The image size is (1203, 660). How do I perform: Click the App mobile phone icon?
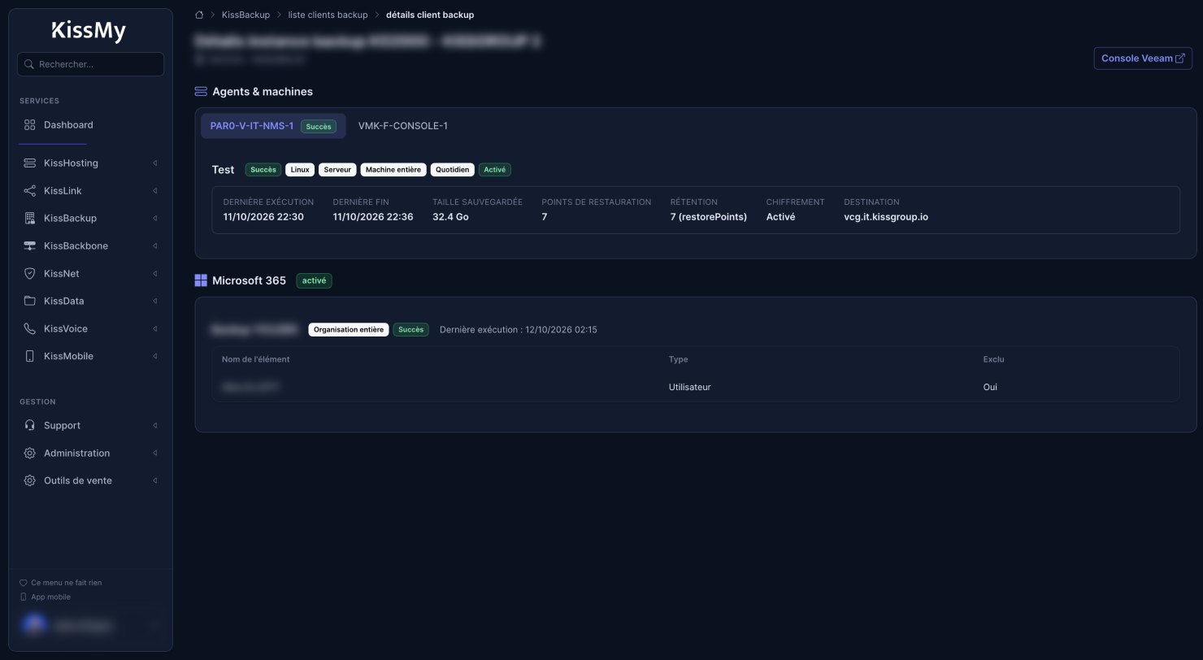click(x=24, y=597)
